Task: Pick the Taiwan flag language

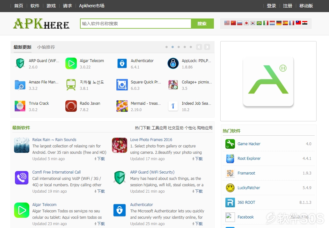Action: point(298,23)
